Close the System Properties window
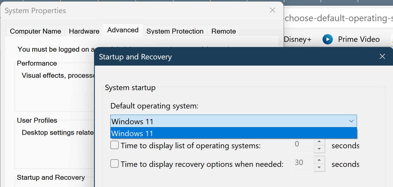Screen dimensions: 393x187 [x=272, y=10]
